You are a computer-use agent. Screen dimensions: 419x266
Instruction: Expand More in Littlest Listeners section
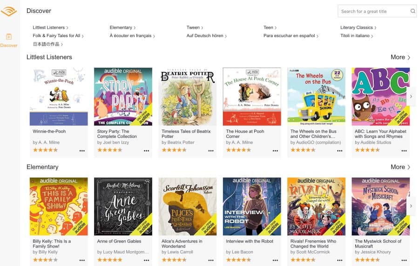[400, 57]
